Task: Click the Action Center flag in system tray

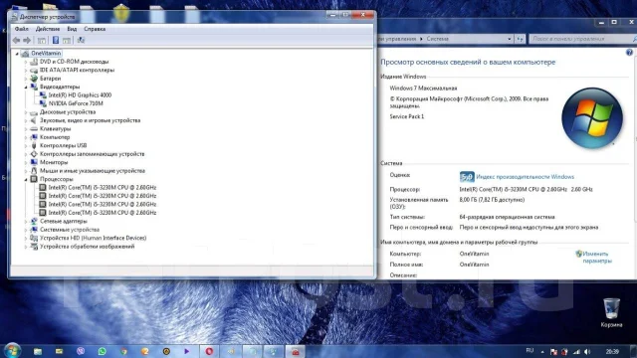Action: pos(553,351)
